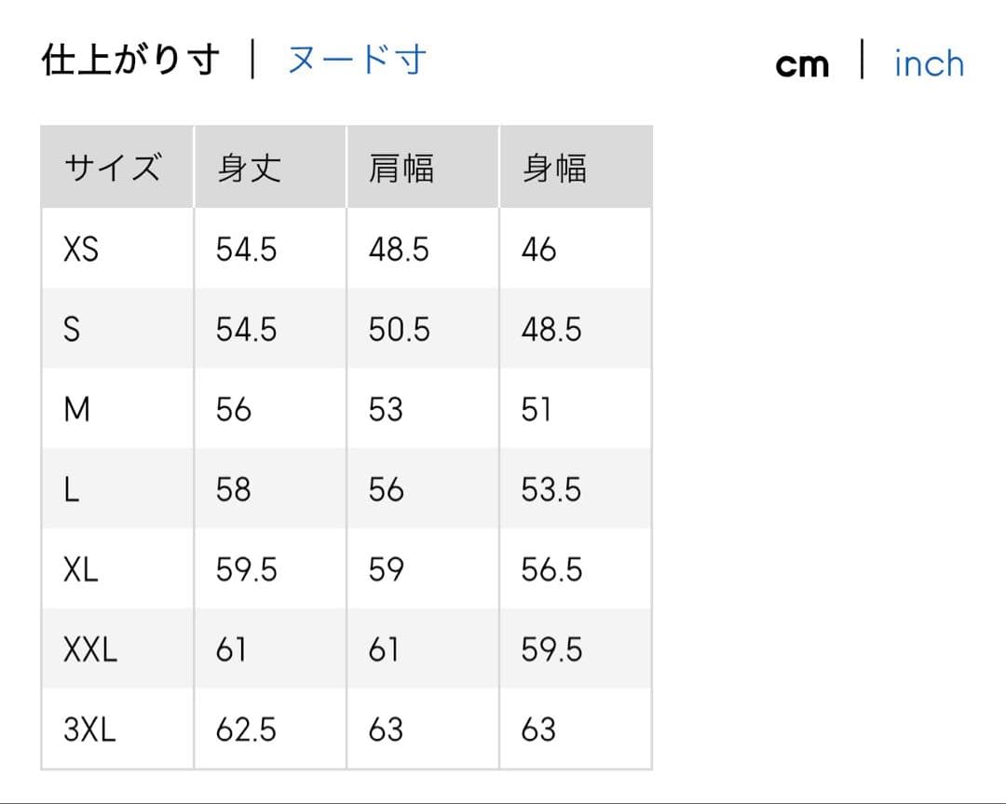Select the L size row label
Viewport: 1006px width, 804px height.
pyautogui.click(x=71, y=490)
